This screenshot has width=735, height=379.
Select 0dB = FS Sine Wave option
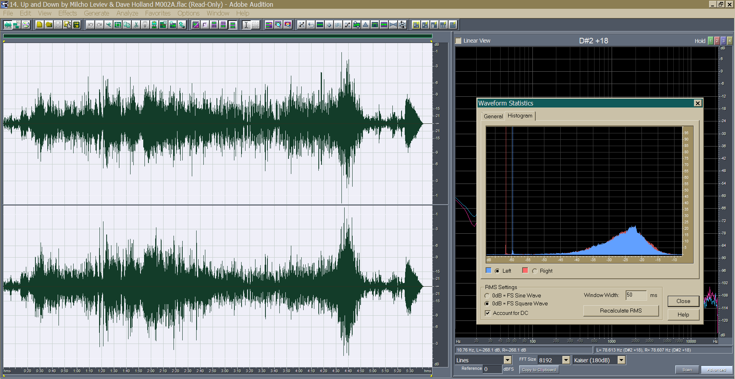(x=487, y=296)
